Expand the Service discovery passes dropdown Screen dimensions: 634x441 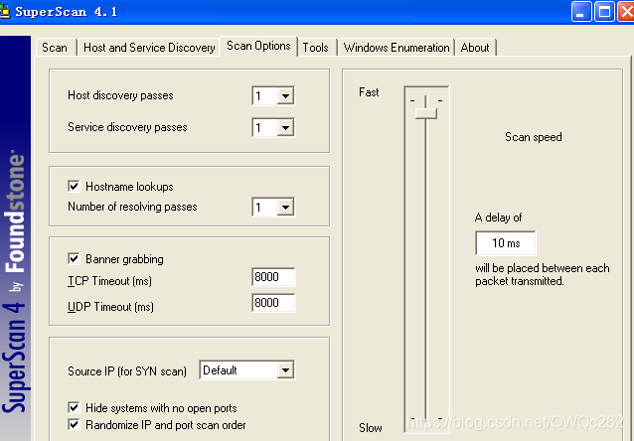click(x=285, y=128)
